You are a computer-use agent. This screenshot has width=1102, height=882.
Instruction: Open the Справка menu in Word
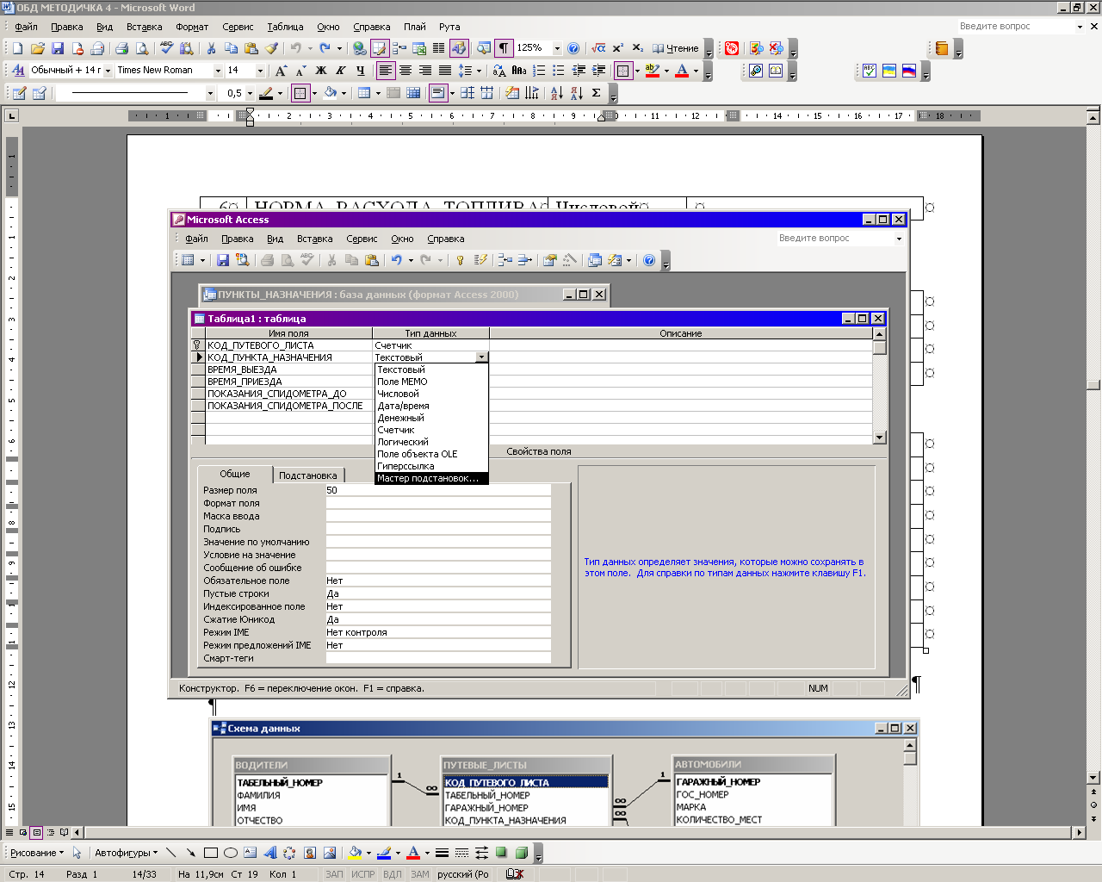(371, 27)
